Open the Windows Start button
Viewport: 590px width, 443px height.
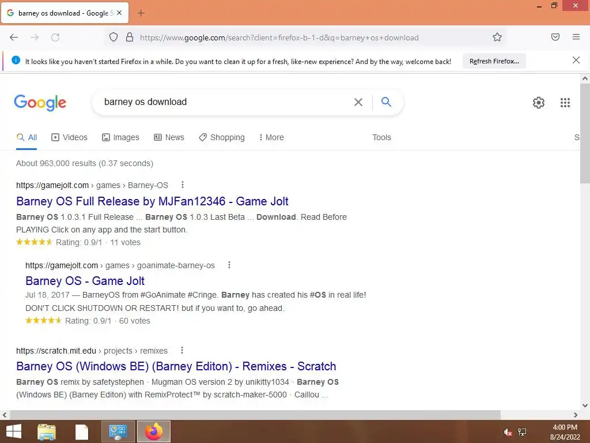pyautogui.click(x=14, y=431)
